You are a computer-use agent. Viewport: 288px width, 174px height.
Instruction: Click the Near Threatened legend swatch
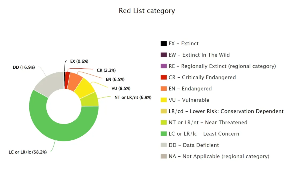(x=163, y=122)
